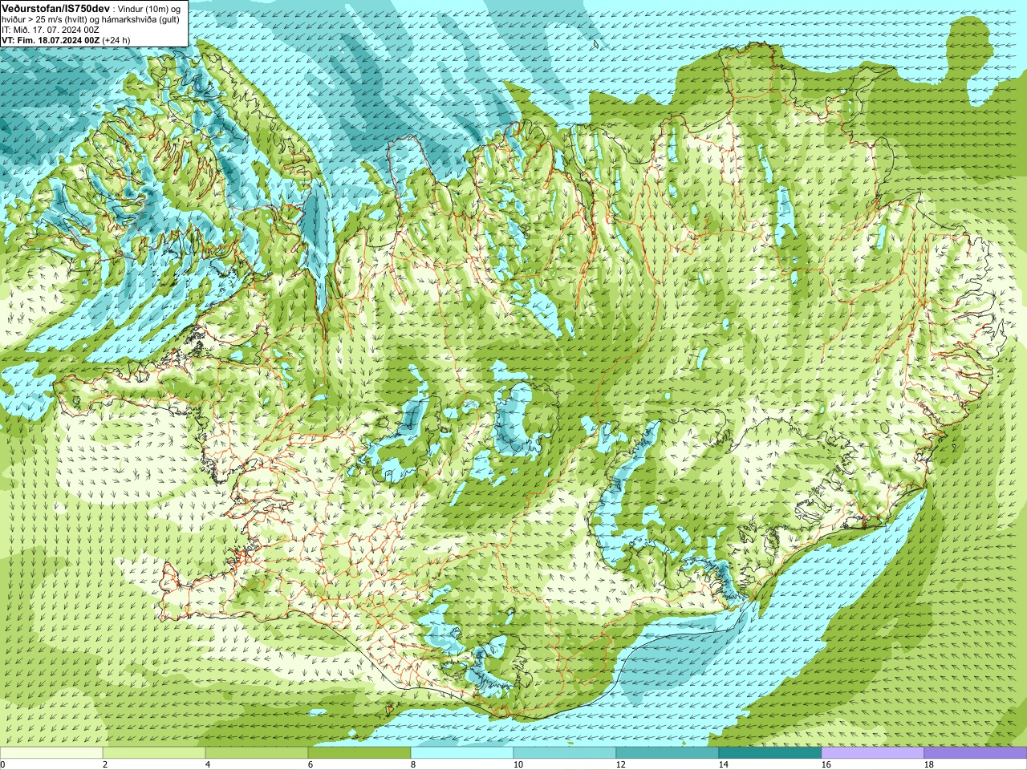This screenshot has height=770, width=1027.
Task: Click the cyan 10–12 m/s legend swatch
Action: (x=565, y=753)
